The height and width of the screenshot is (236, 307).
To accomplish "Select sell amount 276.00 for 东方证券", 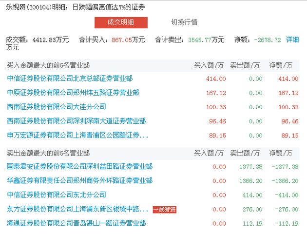I will click(x=252, y=209).
